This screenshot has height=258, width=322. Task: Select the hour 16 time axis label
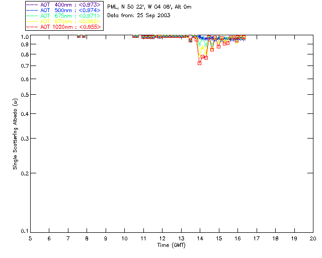point(237,238)
